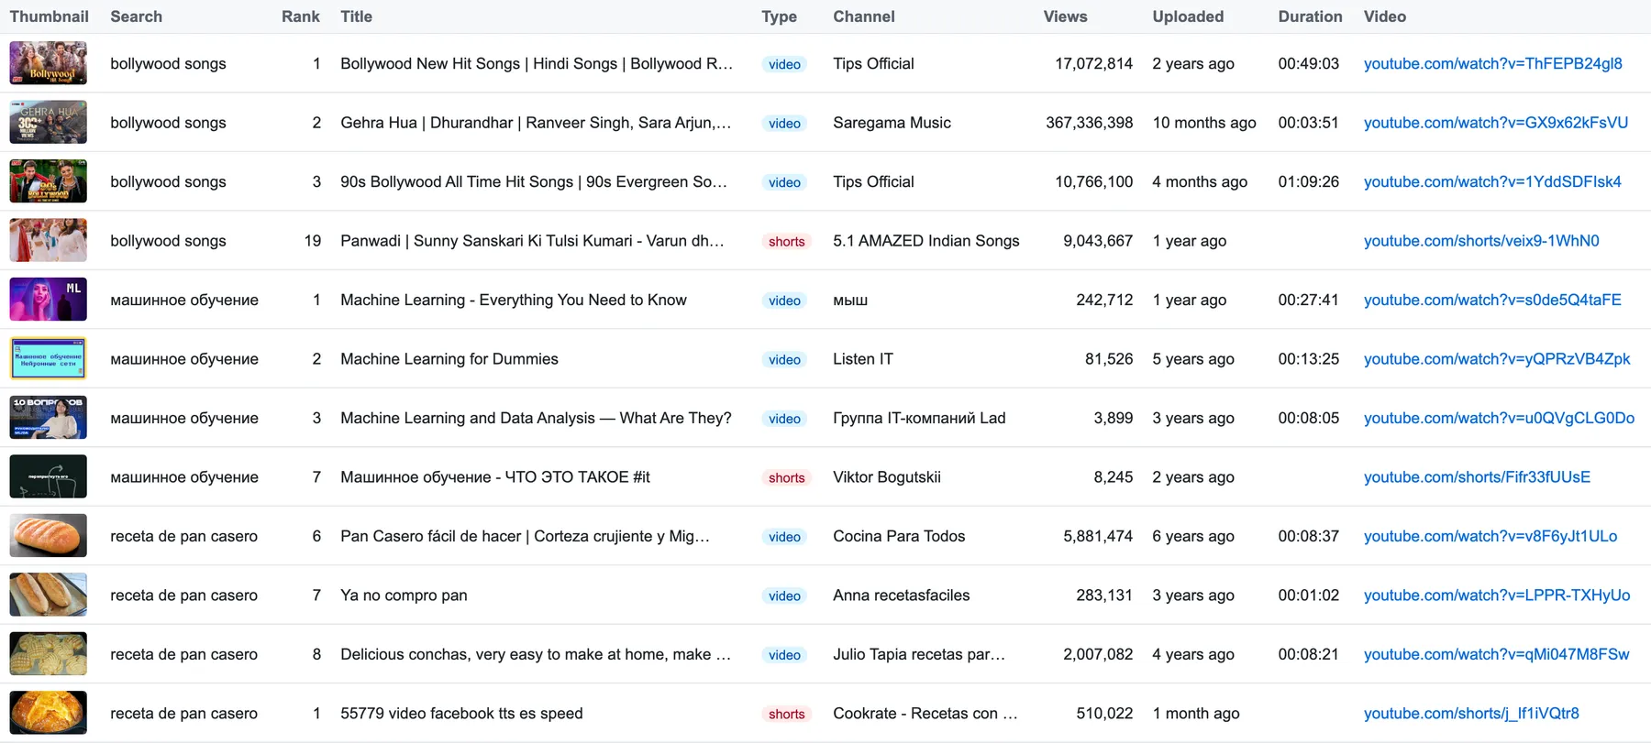Click channel Anna recetasfaciles
The image size is (1651, 743).
[x=901, y=595]
